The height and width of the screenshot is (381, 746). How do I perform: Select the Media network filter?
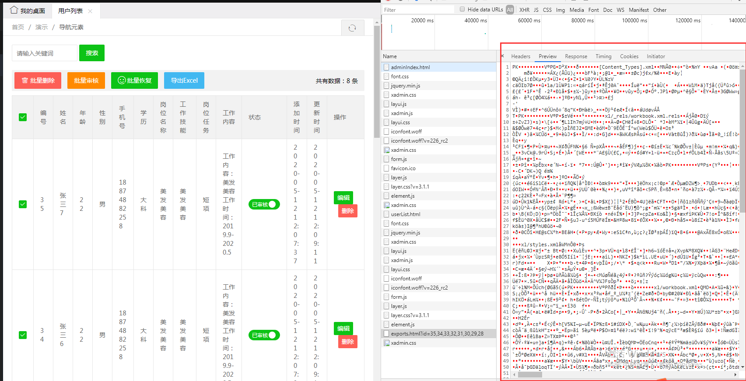click(576, 10)
